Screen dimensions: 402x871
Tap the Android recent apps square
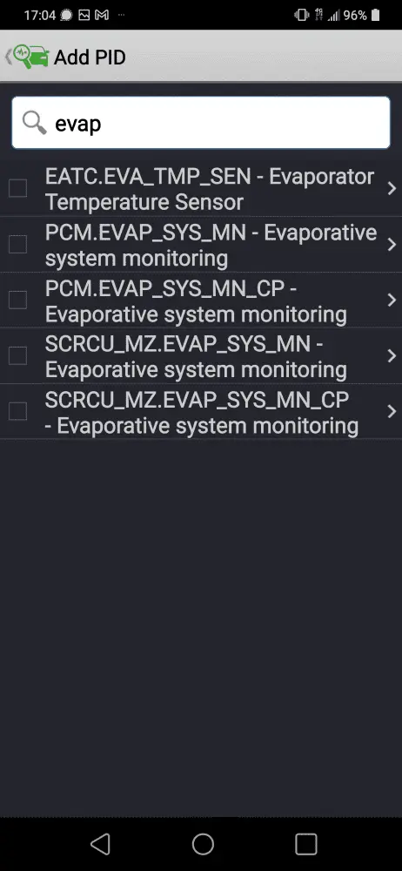(x=305, y=844)
